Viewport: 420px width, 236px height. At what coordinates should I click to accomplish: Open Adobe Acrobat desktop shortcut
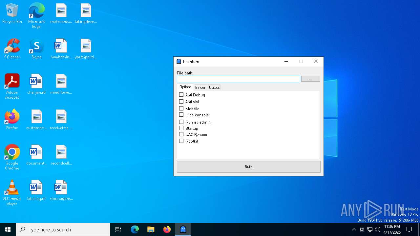(x=12, y=87)
